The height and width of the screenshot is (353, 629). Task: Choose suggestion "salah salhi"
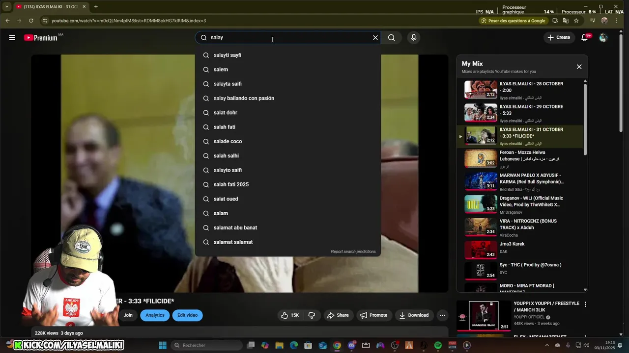coord(288,156)
